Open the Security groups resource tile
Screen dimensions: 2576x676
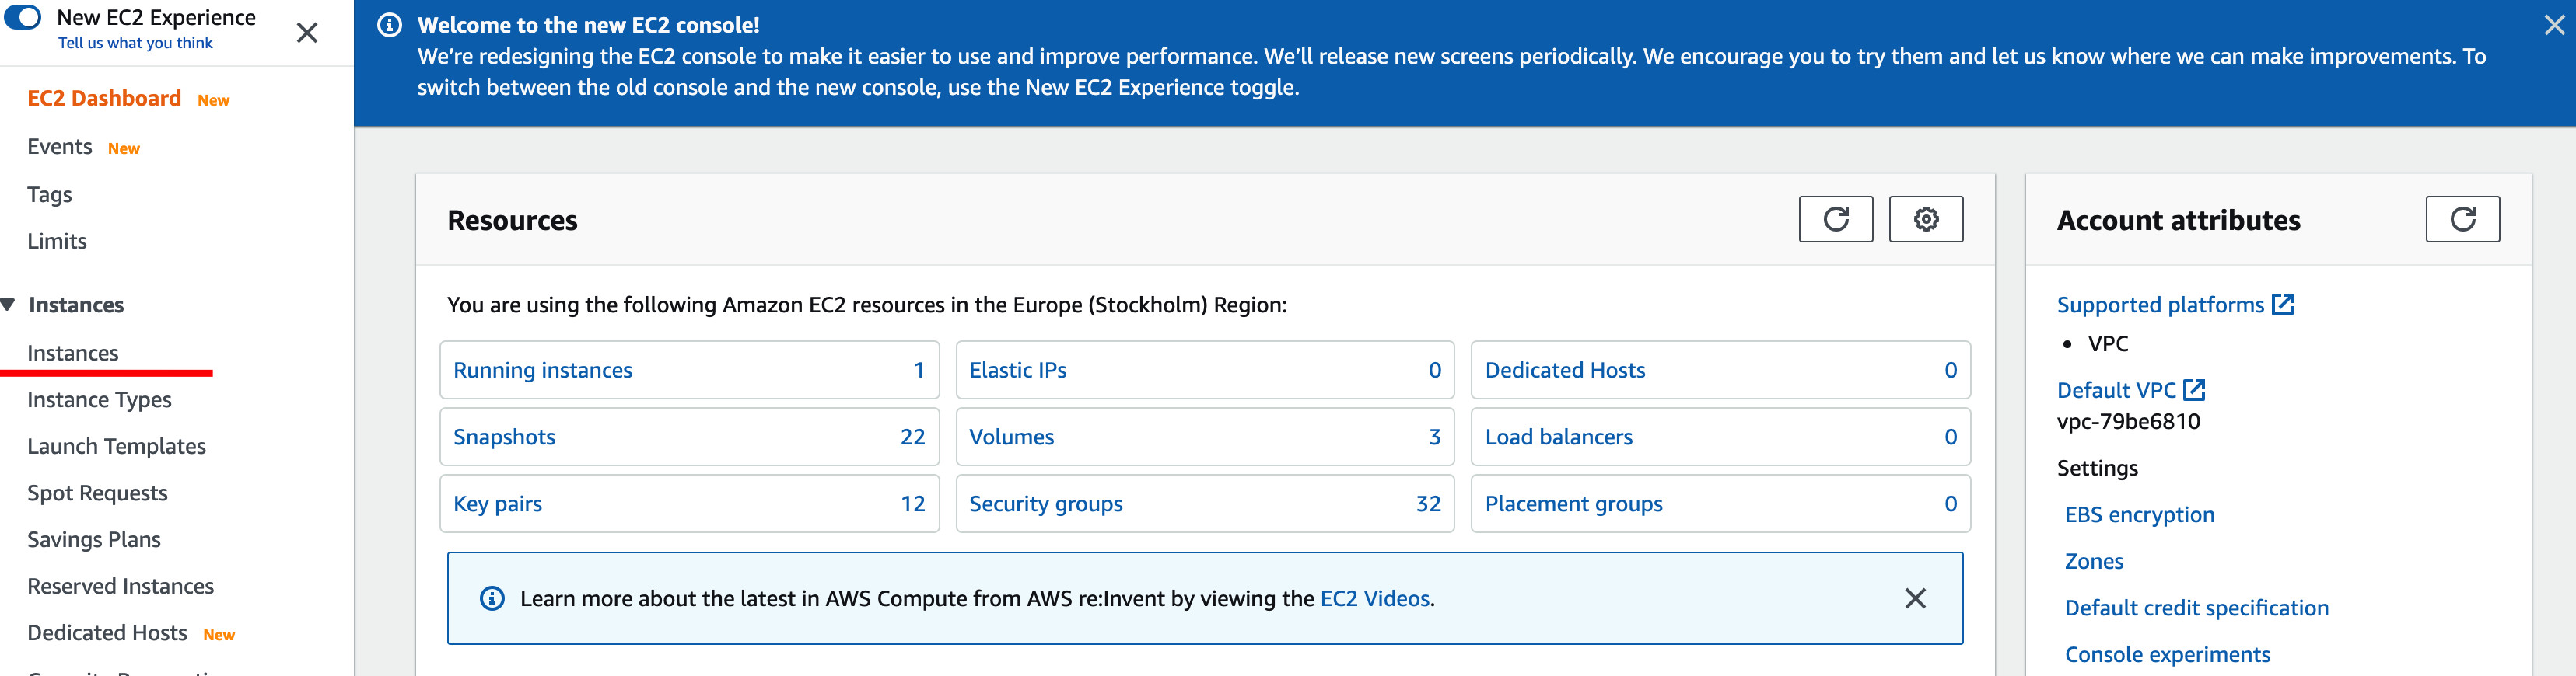1204,504
